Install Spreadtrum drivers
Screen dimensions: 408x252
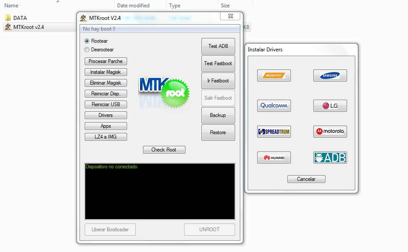[274, 132]
